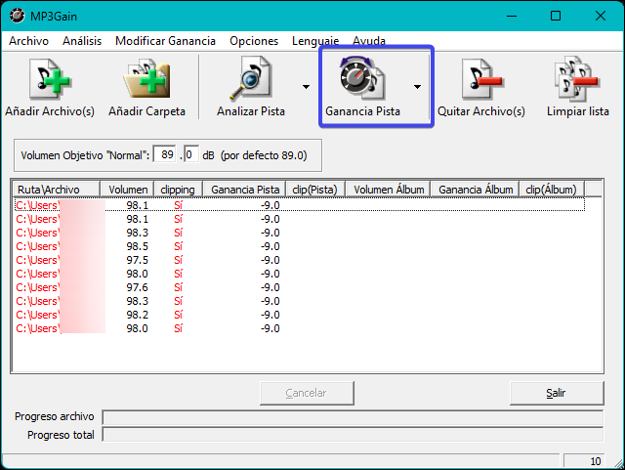Open the Modificar Ganancia menu
This screenshot has width=625, height=470.
[x=165, y=41]
